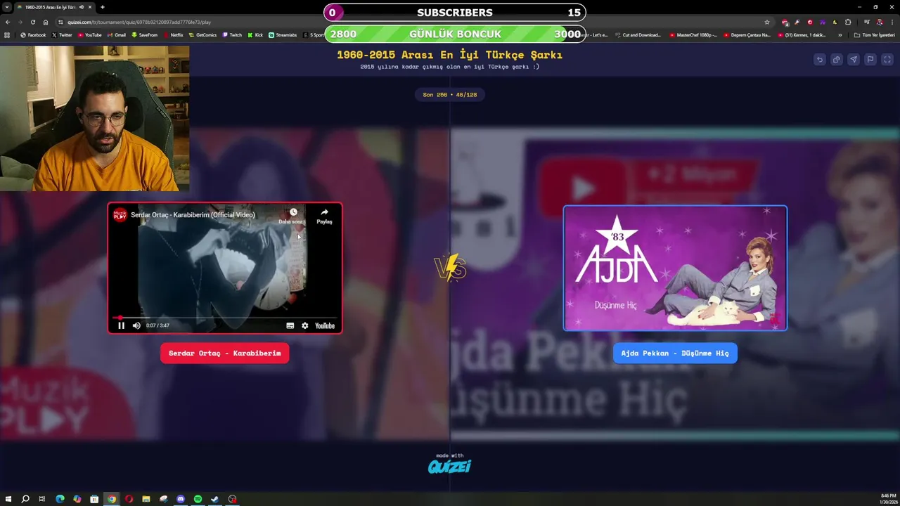Mute the YouTube player volume
The image size is (900, 506).
click(x=136, y=325)
